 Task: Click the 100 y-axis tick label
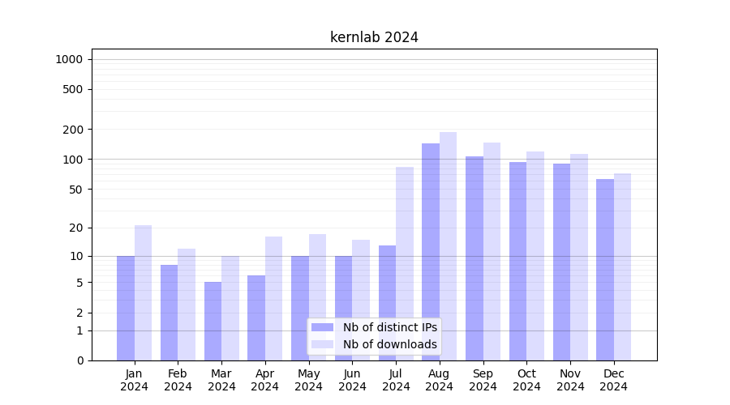pos(73,160)
